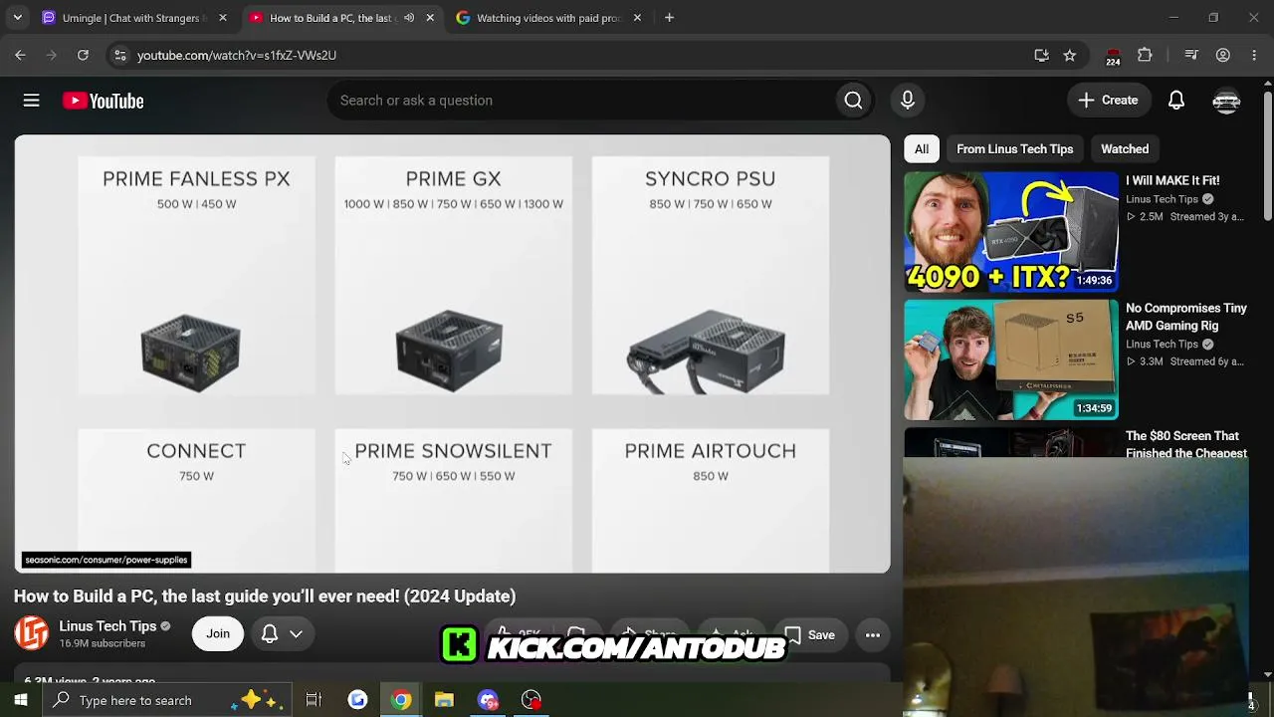Viewport: 1274px width, 717px height.
Task: Close the Google 'Watching videos' tab
Action: (x=637, y=18)
